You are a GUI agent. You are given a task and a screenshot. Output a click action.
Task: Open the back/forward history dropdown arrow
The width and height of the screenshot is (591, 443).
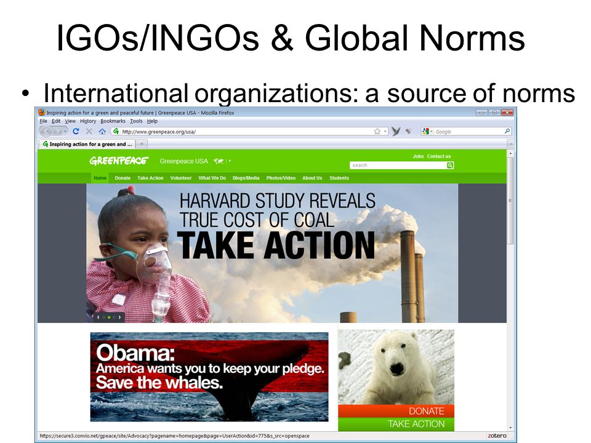tap(65, 132)
